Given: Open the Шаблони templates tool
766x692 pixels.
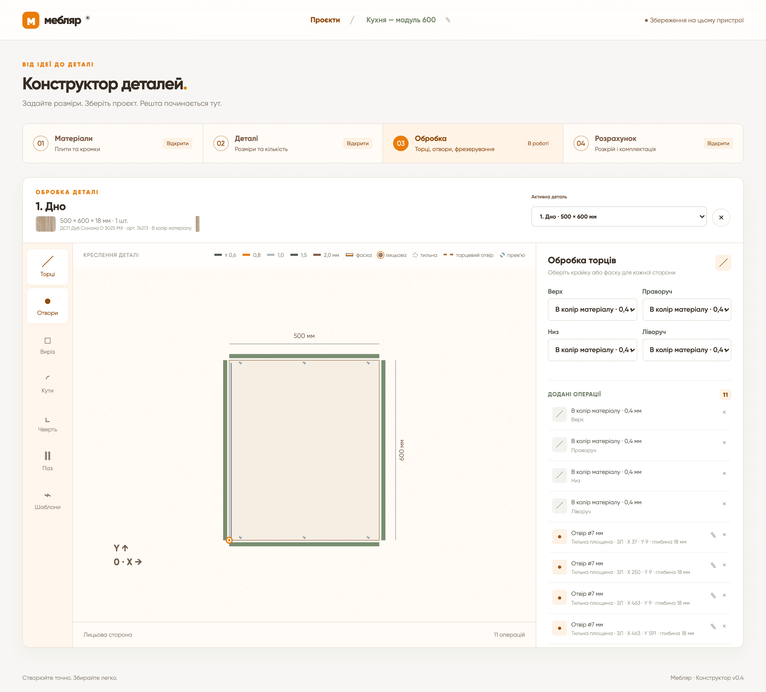Looking at the screenshot, I should click(x=48, y=501).
